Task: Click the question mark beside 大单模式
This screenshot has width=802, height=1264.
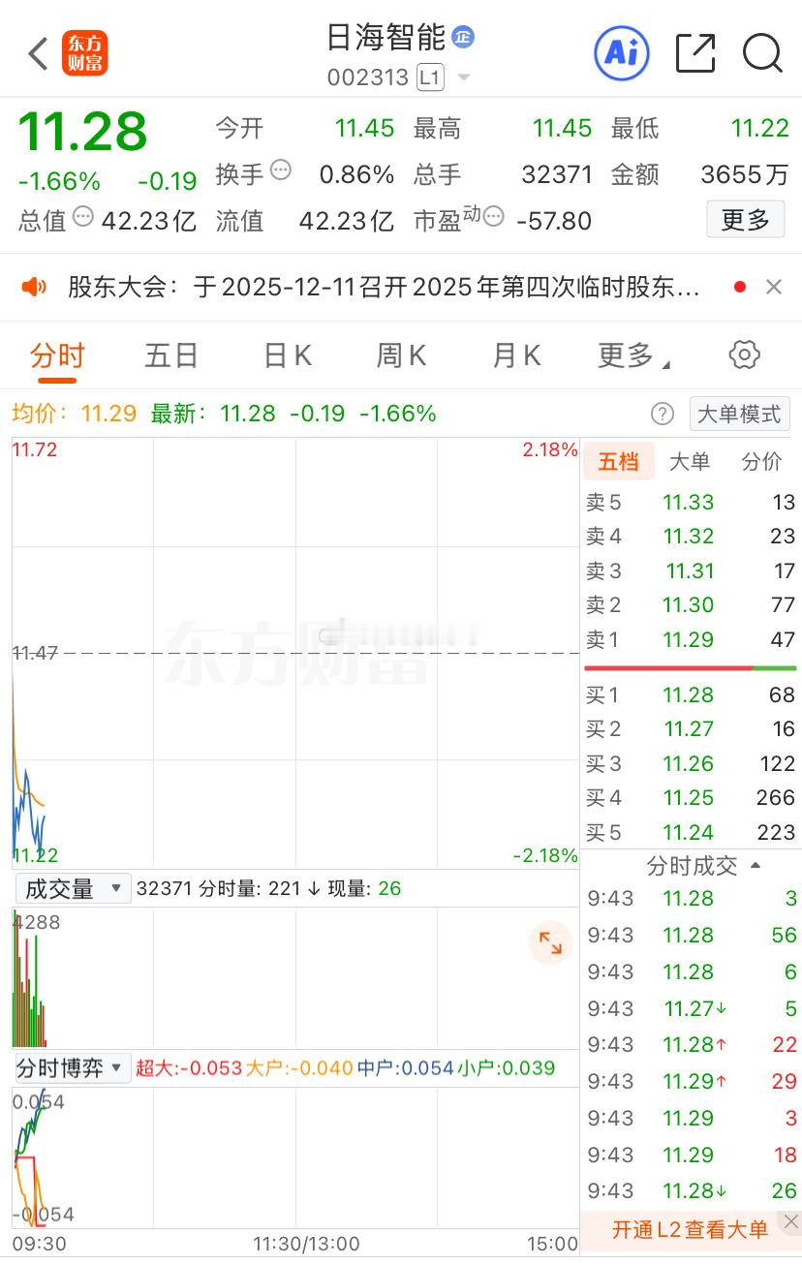Action: click(x=662, y=414)
